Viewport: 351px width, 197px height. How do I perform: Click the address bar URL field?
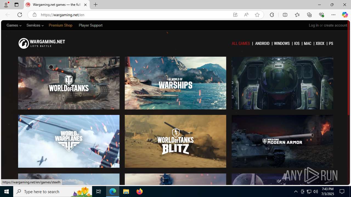click(x=134, y=15)
